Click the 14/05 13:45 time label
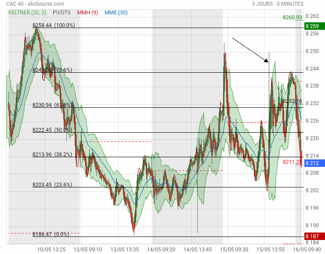This screenshot has width=325, height=254. click(198, 250)
